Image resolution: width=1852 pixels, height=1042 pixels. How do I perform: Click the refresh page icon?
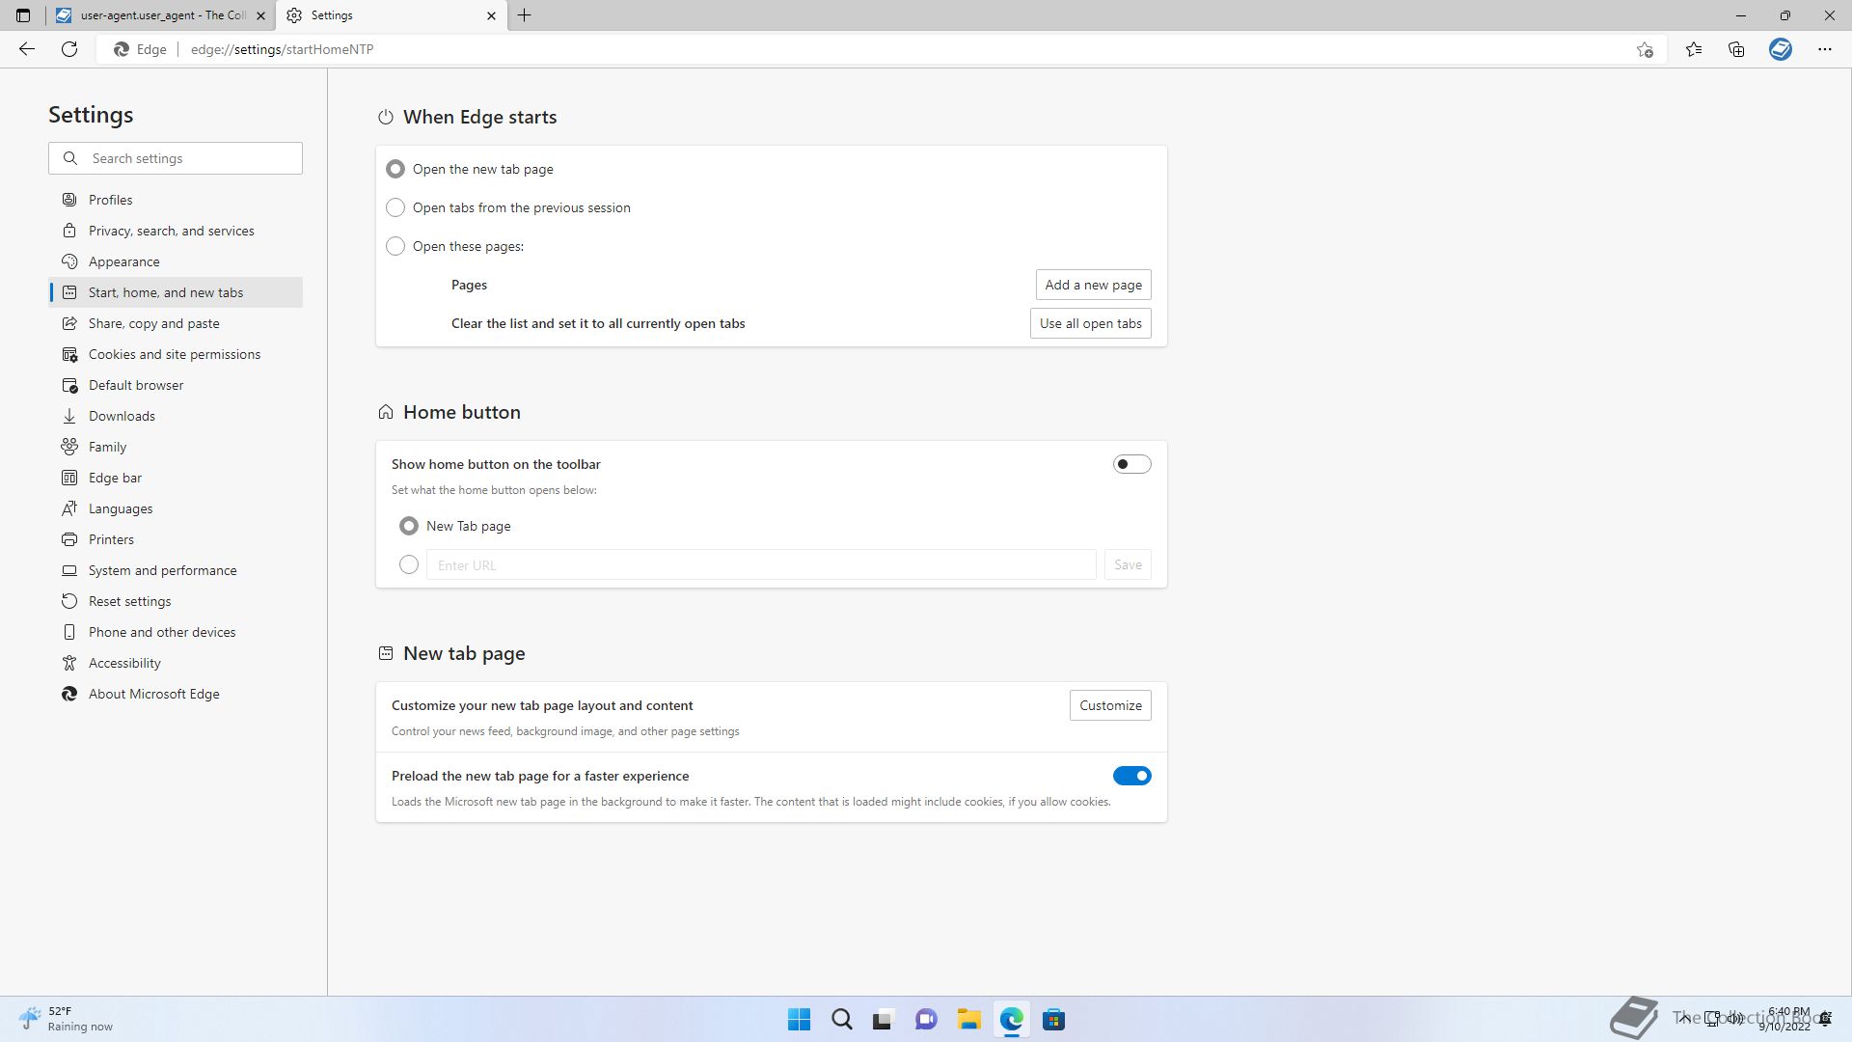click(x=69, y=49)
